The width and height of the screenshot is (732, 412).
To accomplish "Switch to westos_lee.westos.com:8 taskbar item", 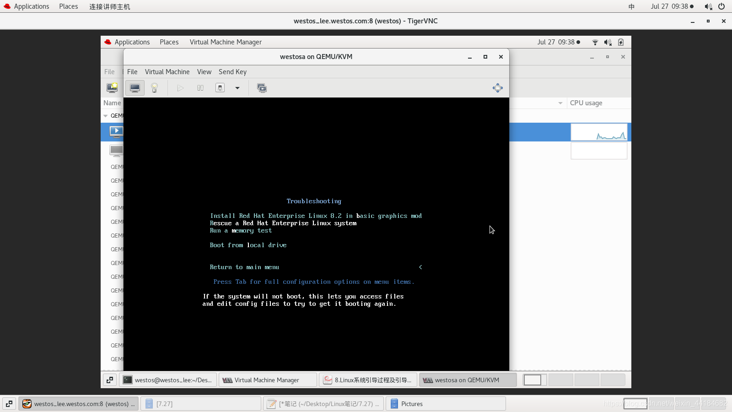I will 79,404.
